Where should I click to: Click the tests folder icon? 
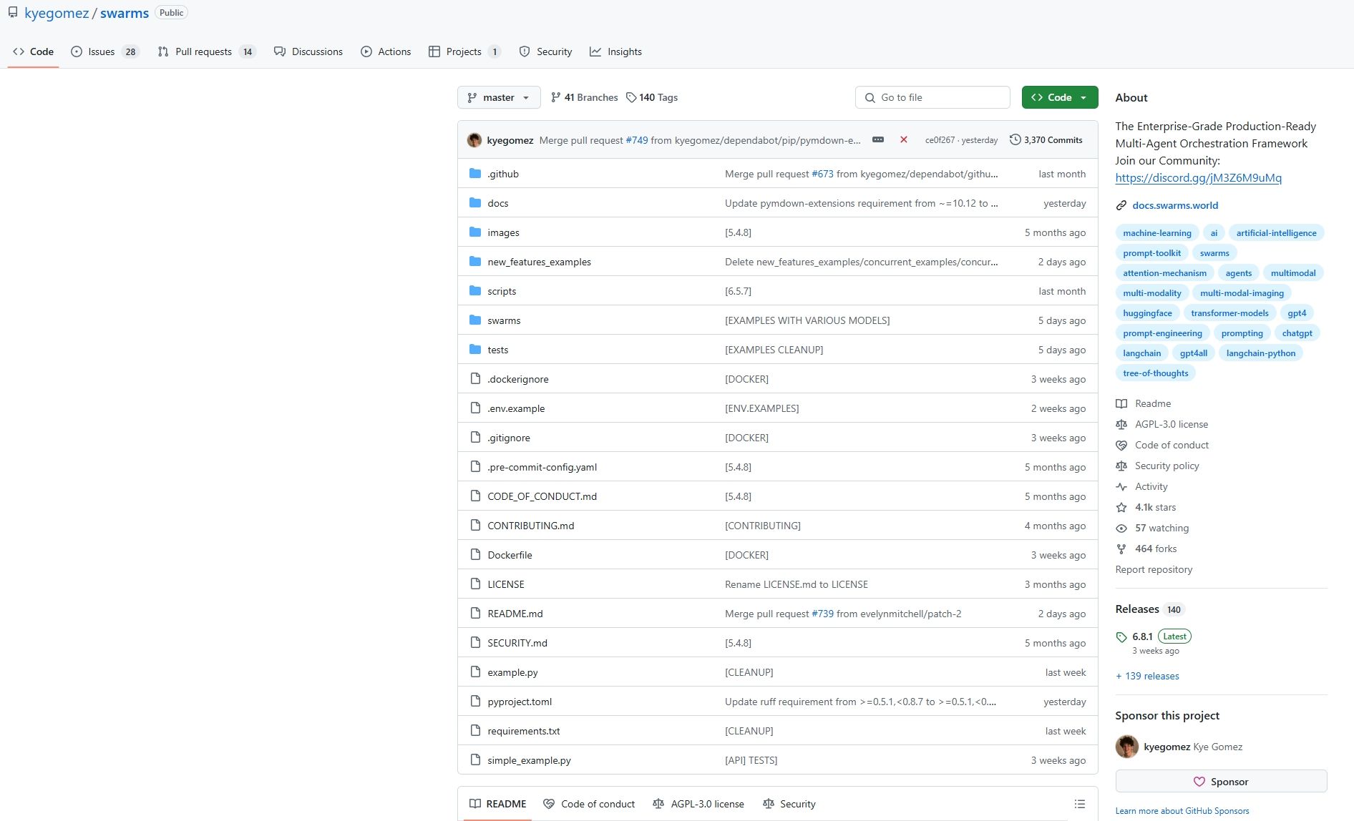[475, 350]
